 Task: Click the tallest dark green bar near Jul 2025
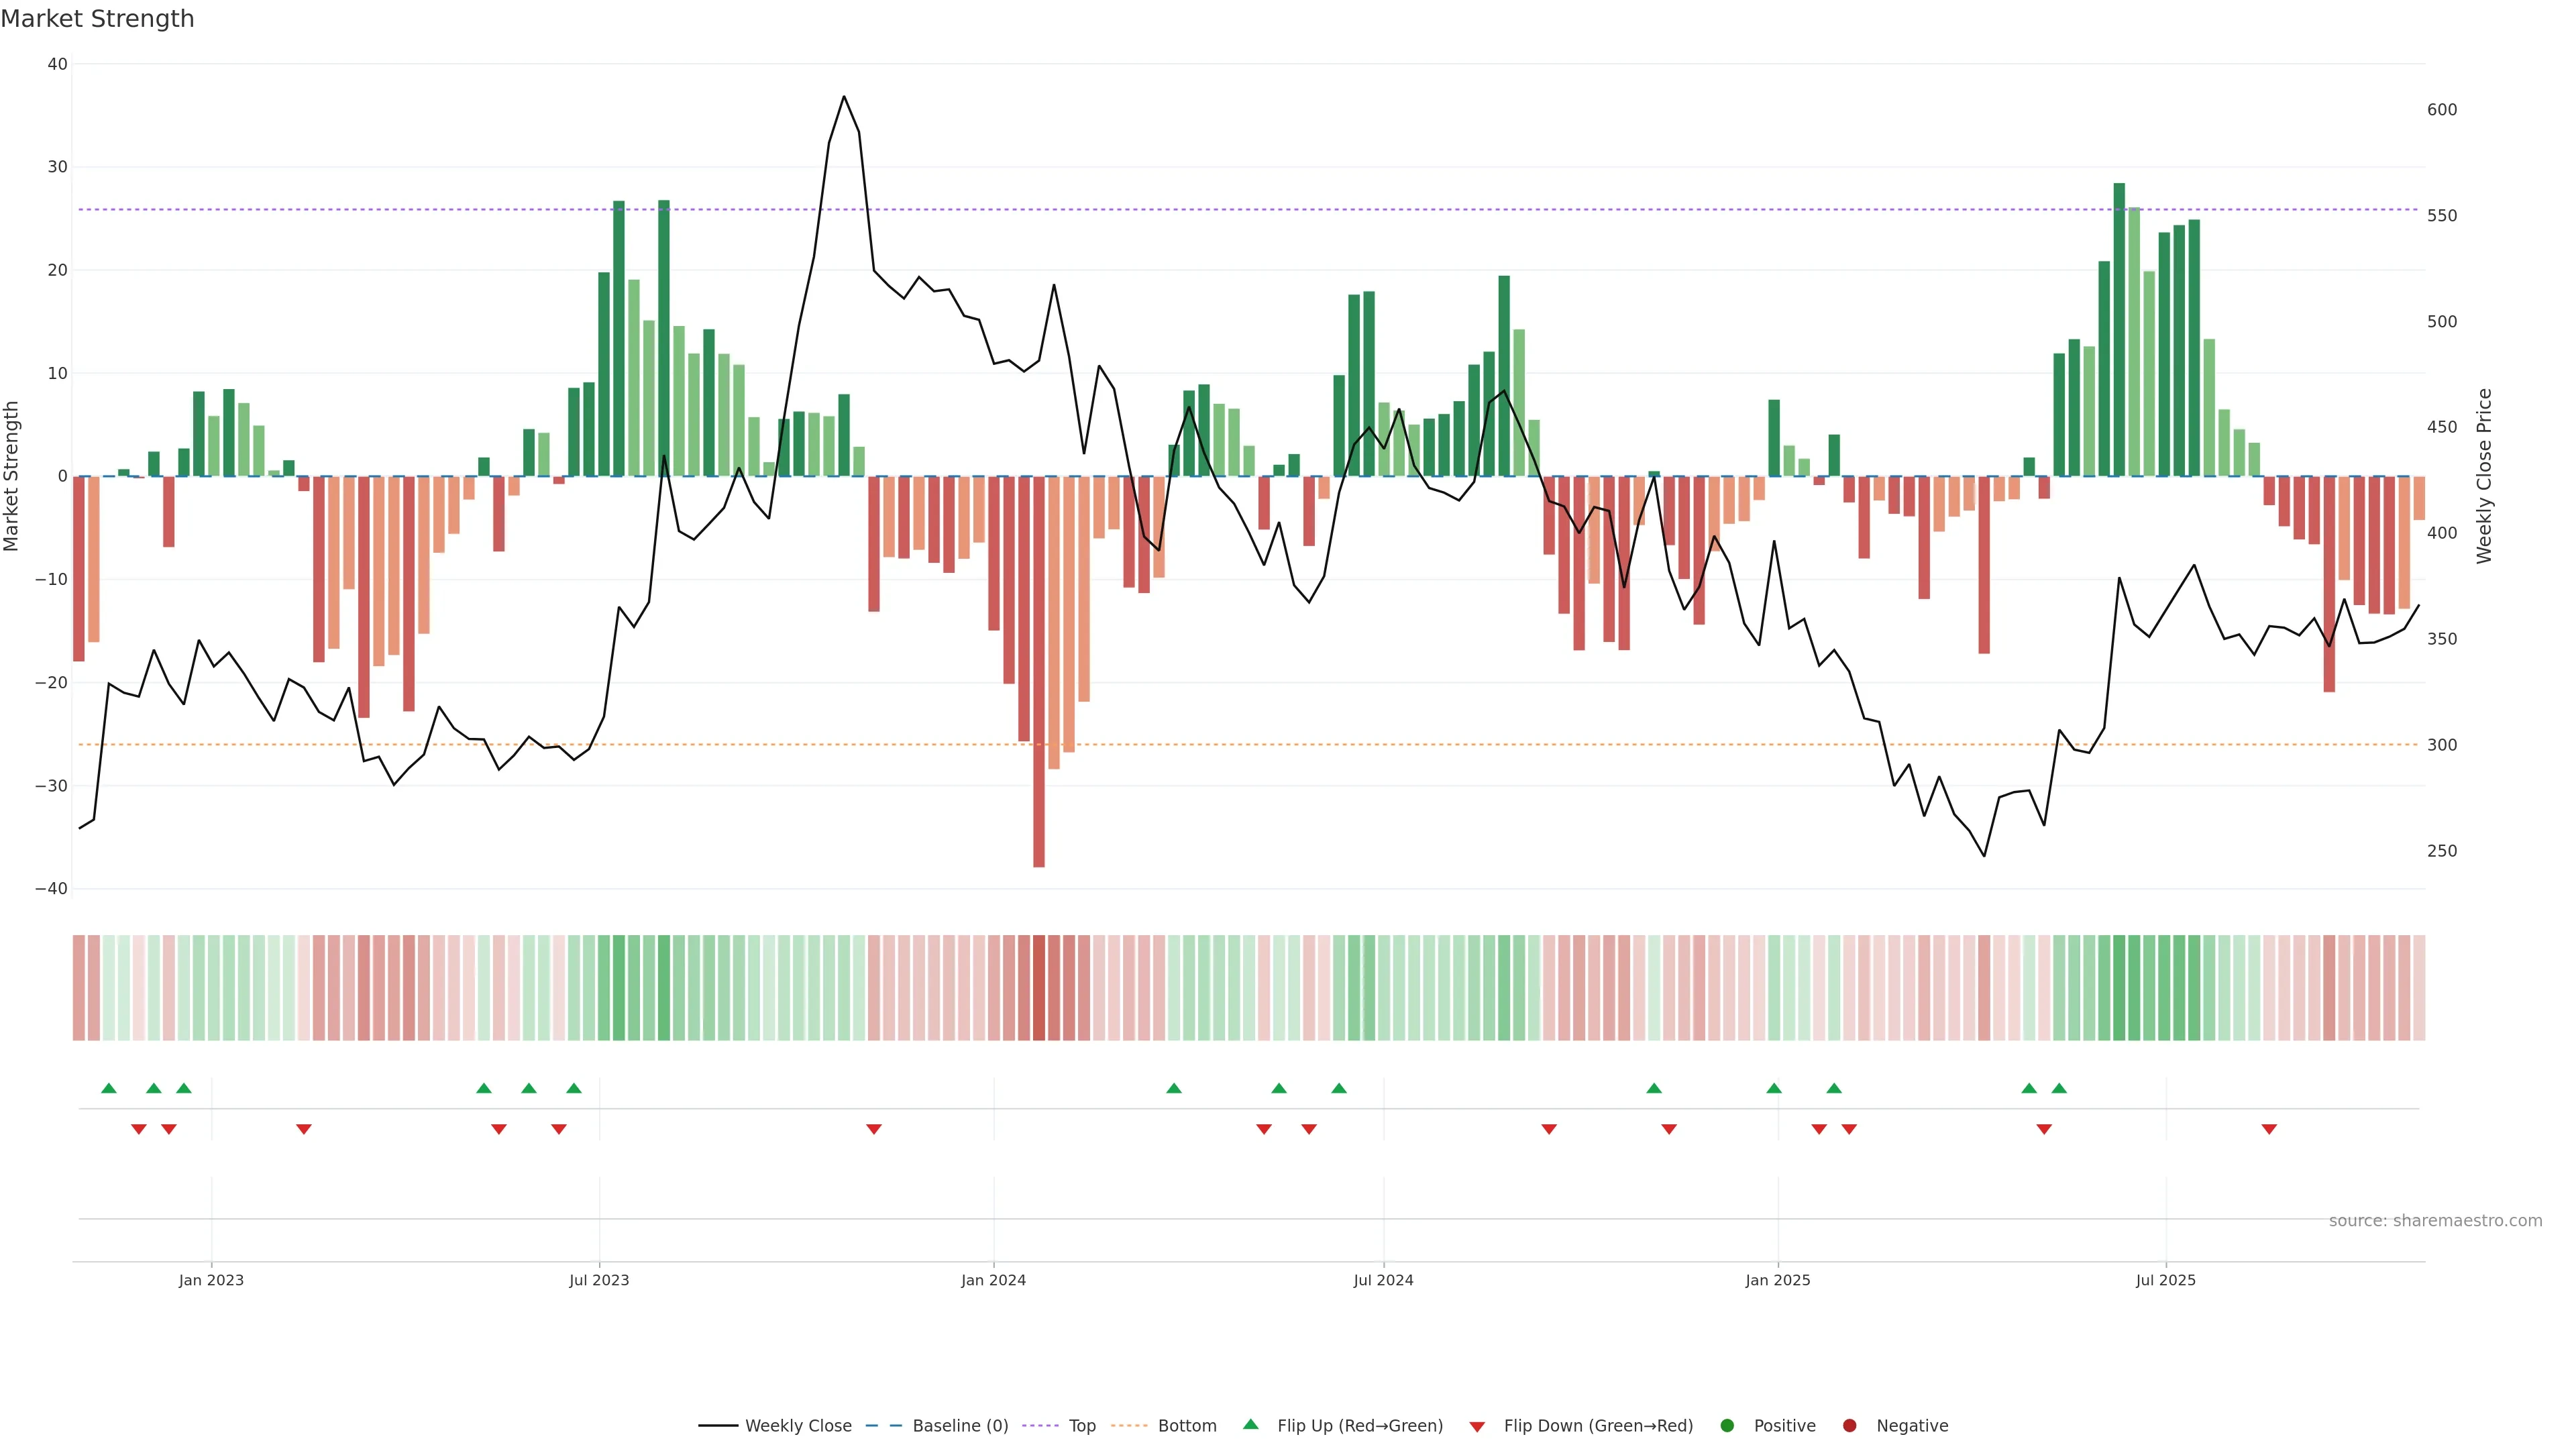pos(2119,330)
